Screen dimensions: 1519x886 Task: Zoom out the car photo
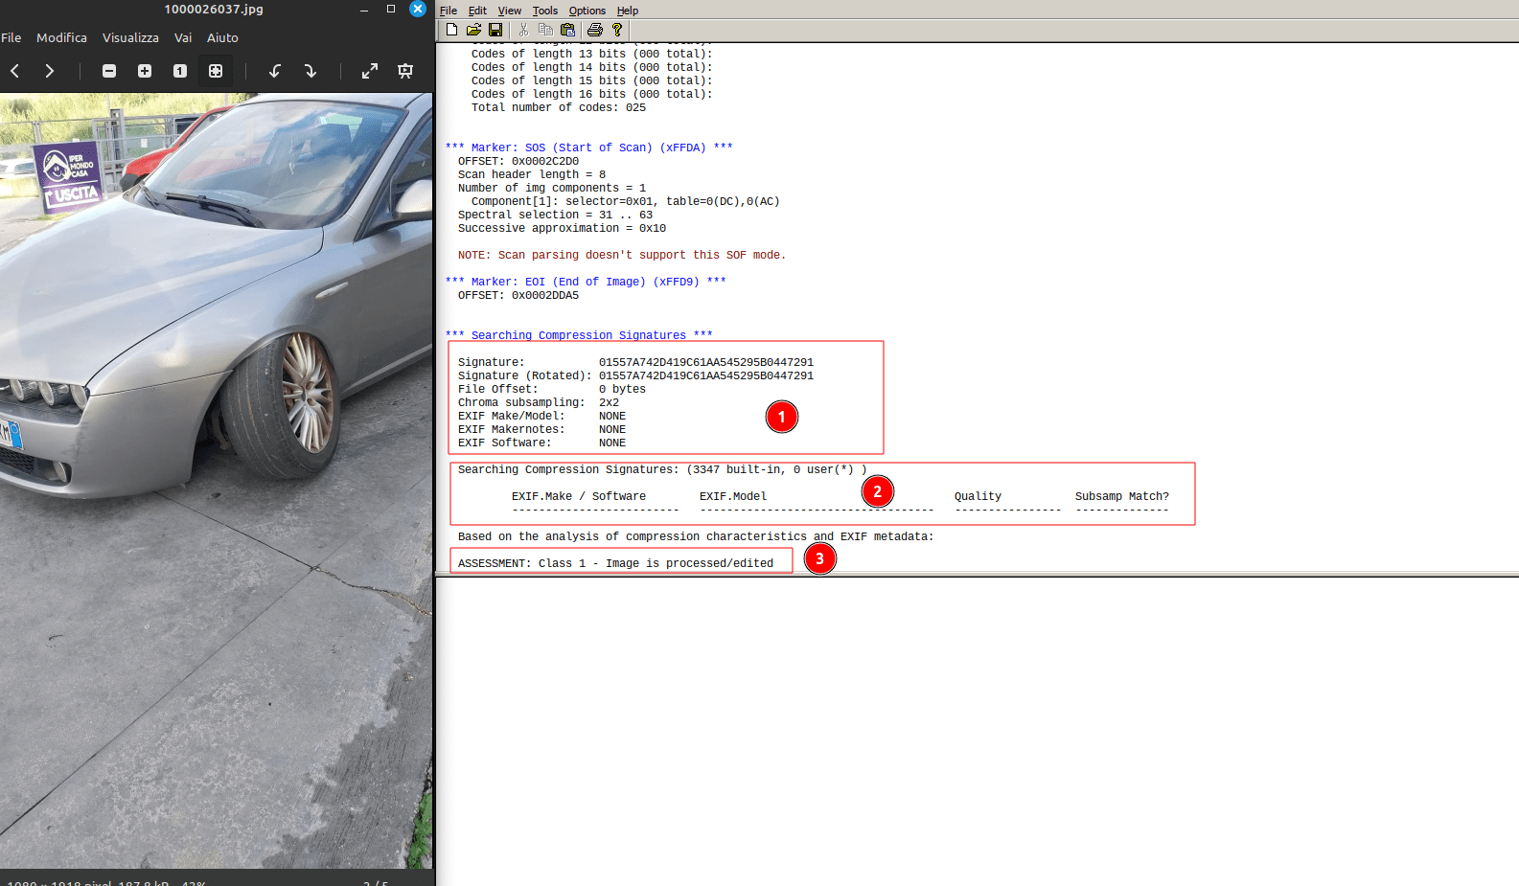click(109, 71)
